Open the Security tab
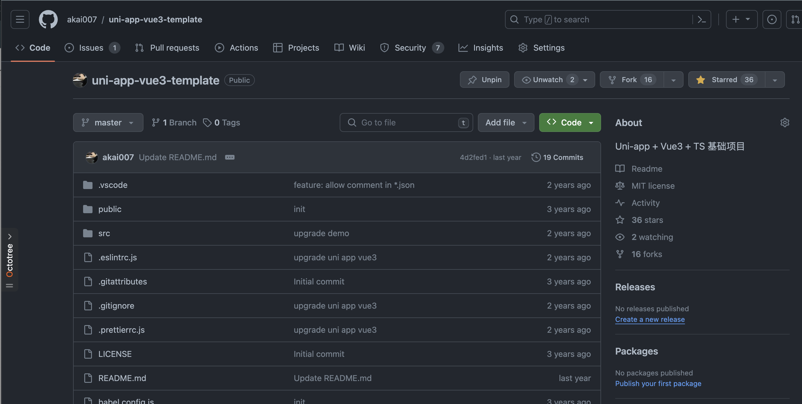 (412, 48)
